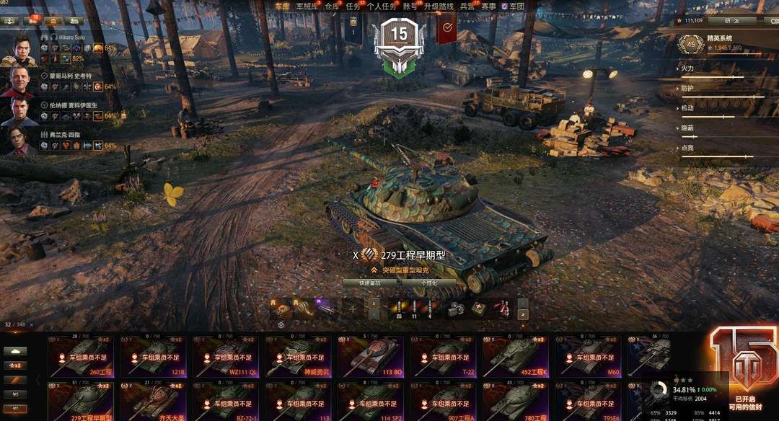Click the 个性化 customization button

[428, 283]
